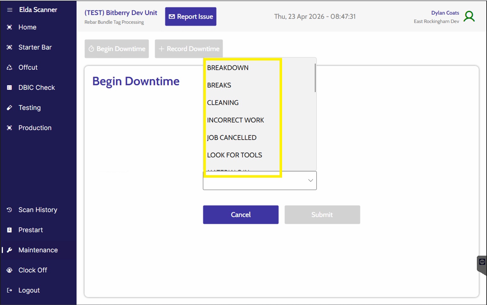Image resolution: width=487 pixels, height=305 pixels.
Task: Select Maintenance in the sidebar
Action: 38,250
